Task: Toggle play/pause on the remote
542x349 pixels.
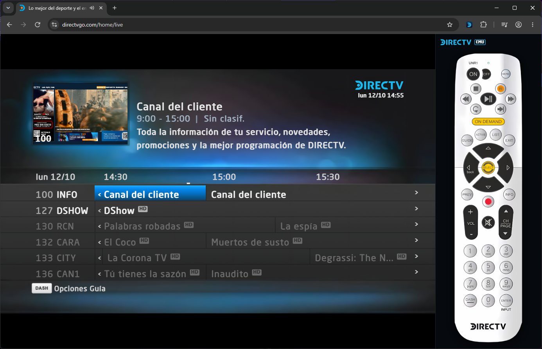Action: click(488, 99)
